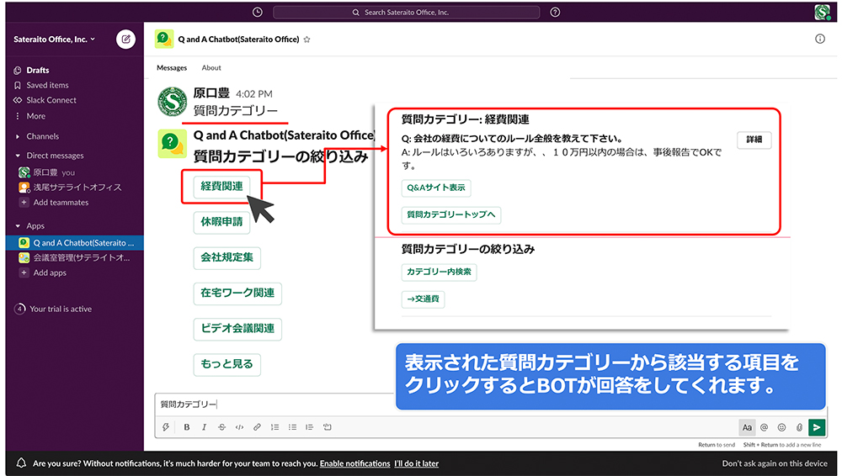The height and width of the screenshot is (476, 842).
Task: Open the 会議室管理 app in the sidebar
Action: 75,257
